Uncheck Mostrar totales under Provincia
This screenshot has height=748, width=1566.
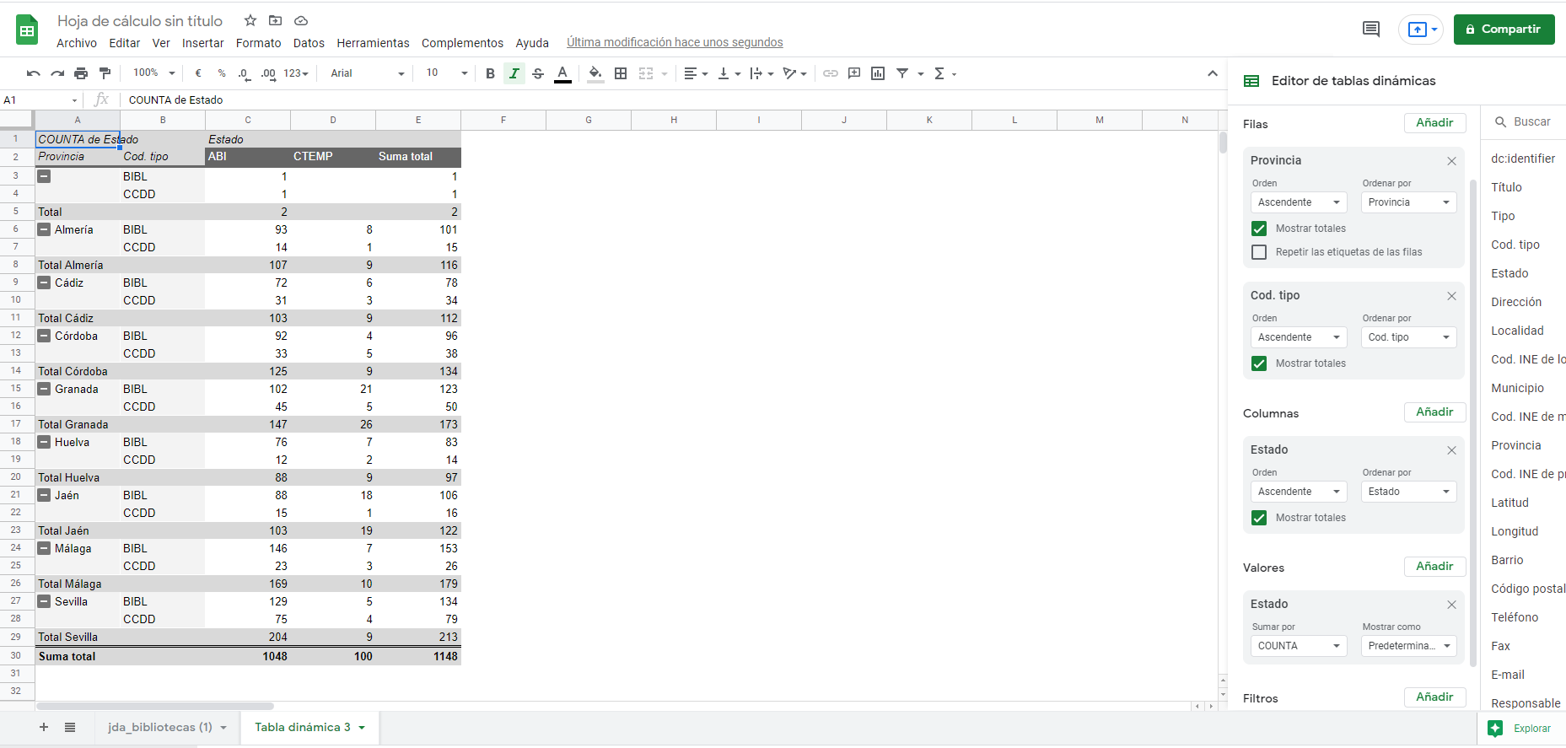pos(1259,229)
